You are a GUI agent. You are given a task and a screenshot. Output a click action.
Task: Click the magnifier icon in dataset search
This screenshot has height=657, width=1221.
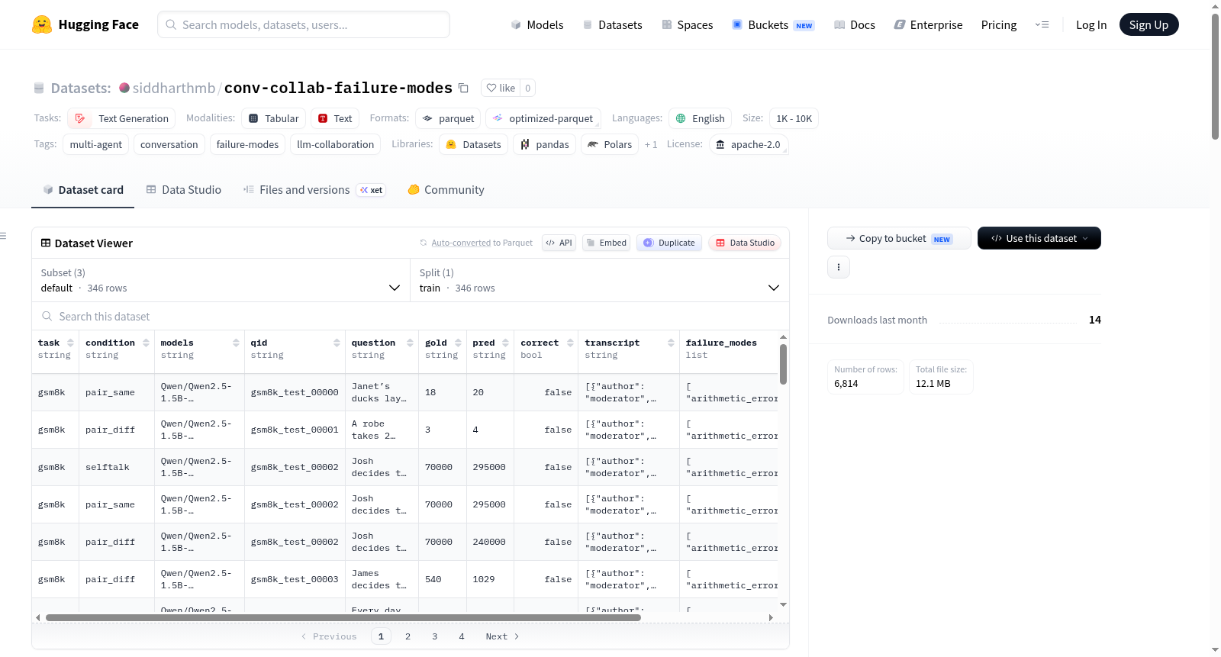click(47, 316)
